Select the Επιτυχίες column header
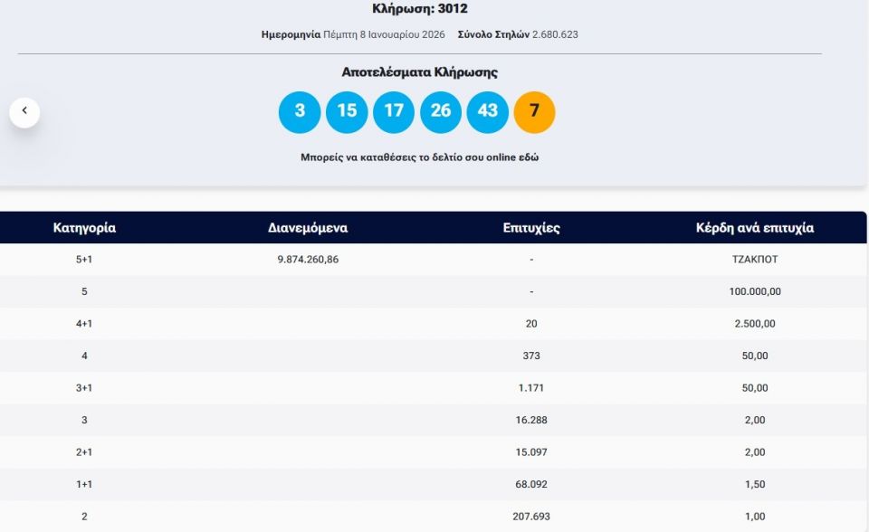 click(x=531, y=227)
